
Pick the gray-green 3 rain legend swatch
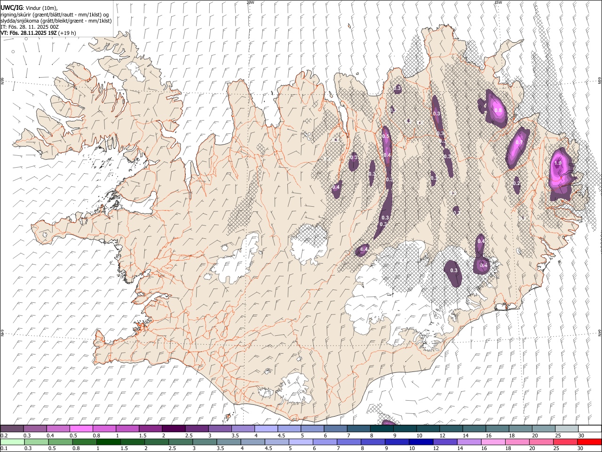pos(205,442)
